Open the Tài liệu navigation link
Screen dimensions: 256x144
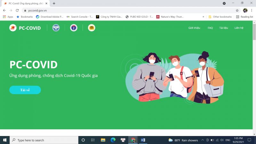[223, 28]
